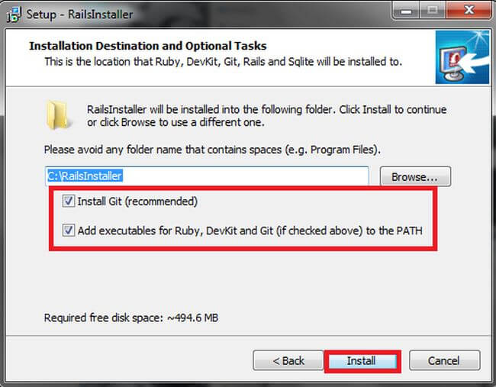The height and width of the screenshot is (387, 496).
Task: Toggle the add executables to PATH checkbox
Action: click(69, 230)
